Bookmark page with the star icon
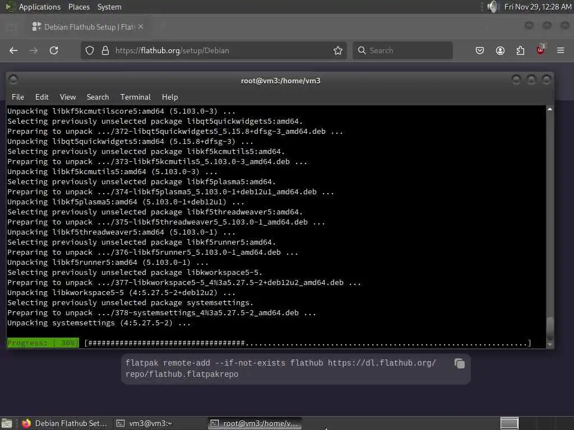 [338, 50]
